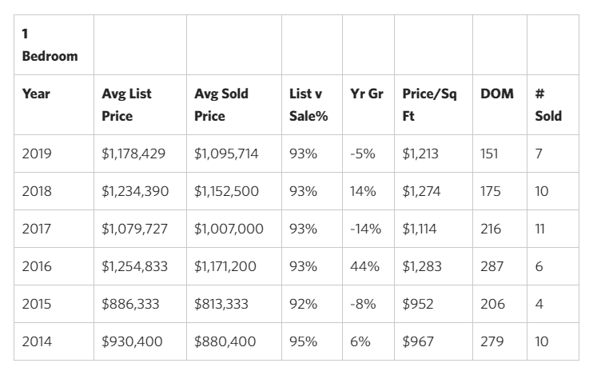Click the $1,234,390 average list price cell
Image resolution: width=593 pixels, height=379 pixels.
click(135, 191)
